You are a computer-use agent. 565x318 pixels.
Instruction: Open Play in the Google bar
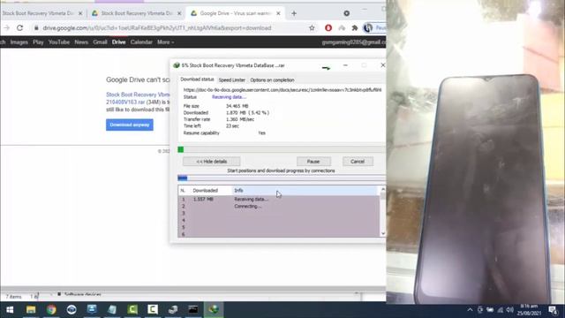pos(38,42)
